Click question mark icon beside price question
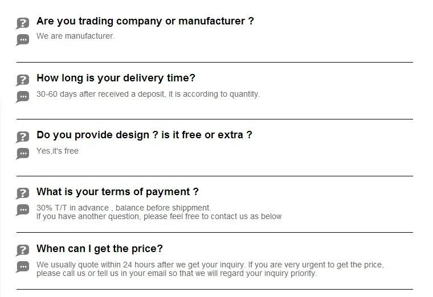Screen dimensions: 433x297 22,250
